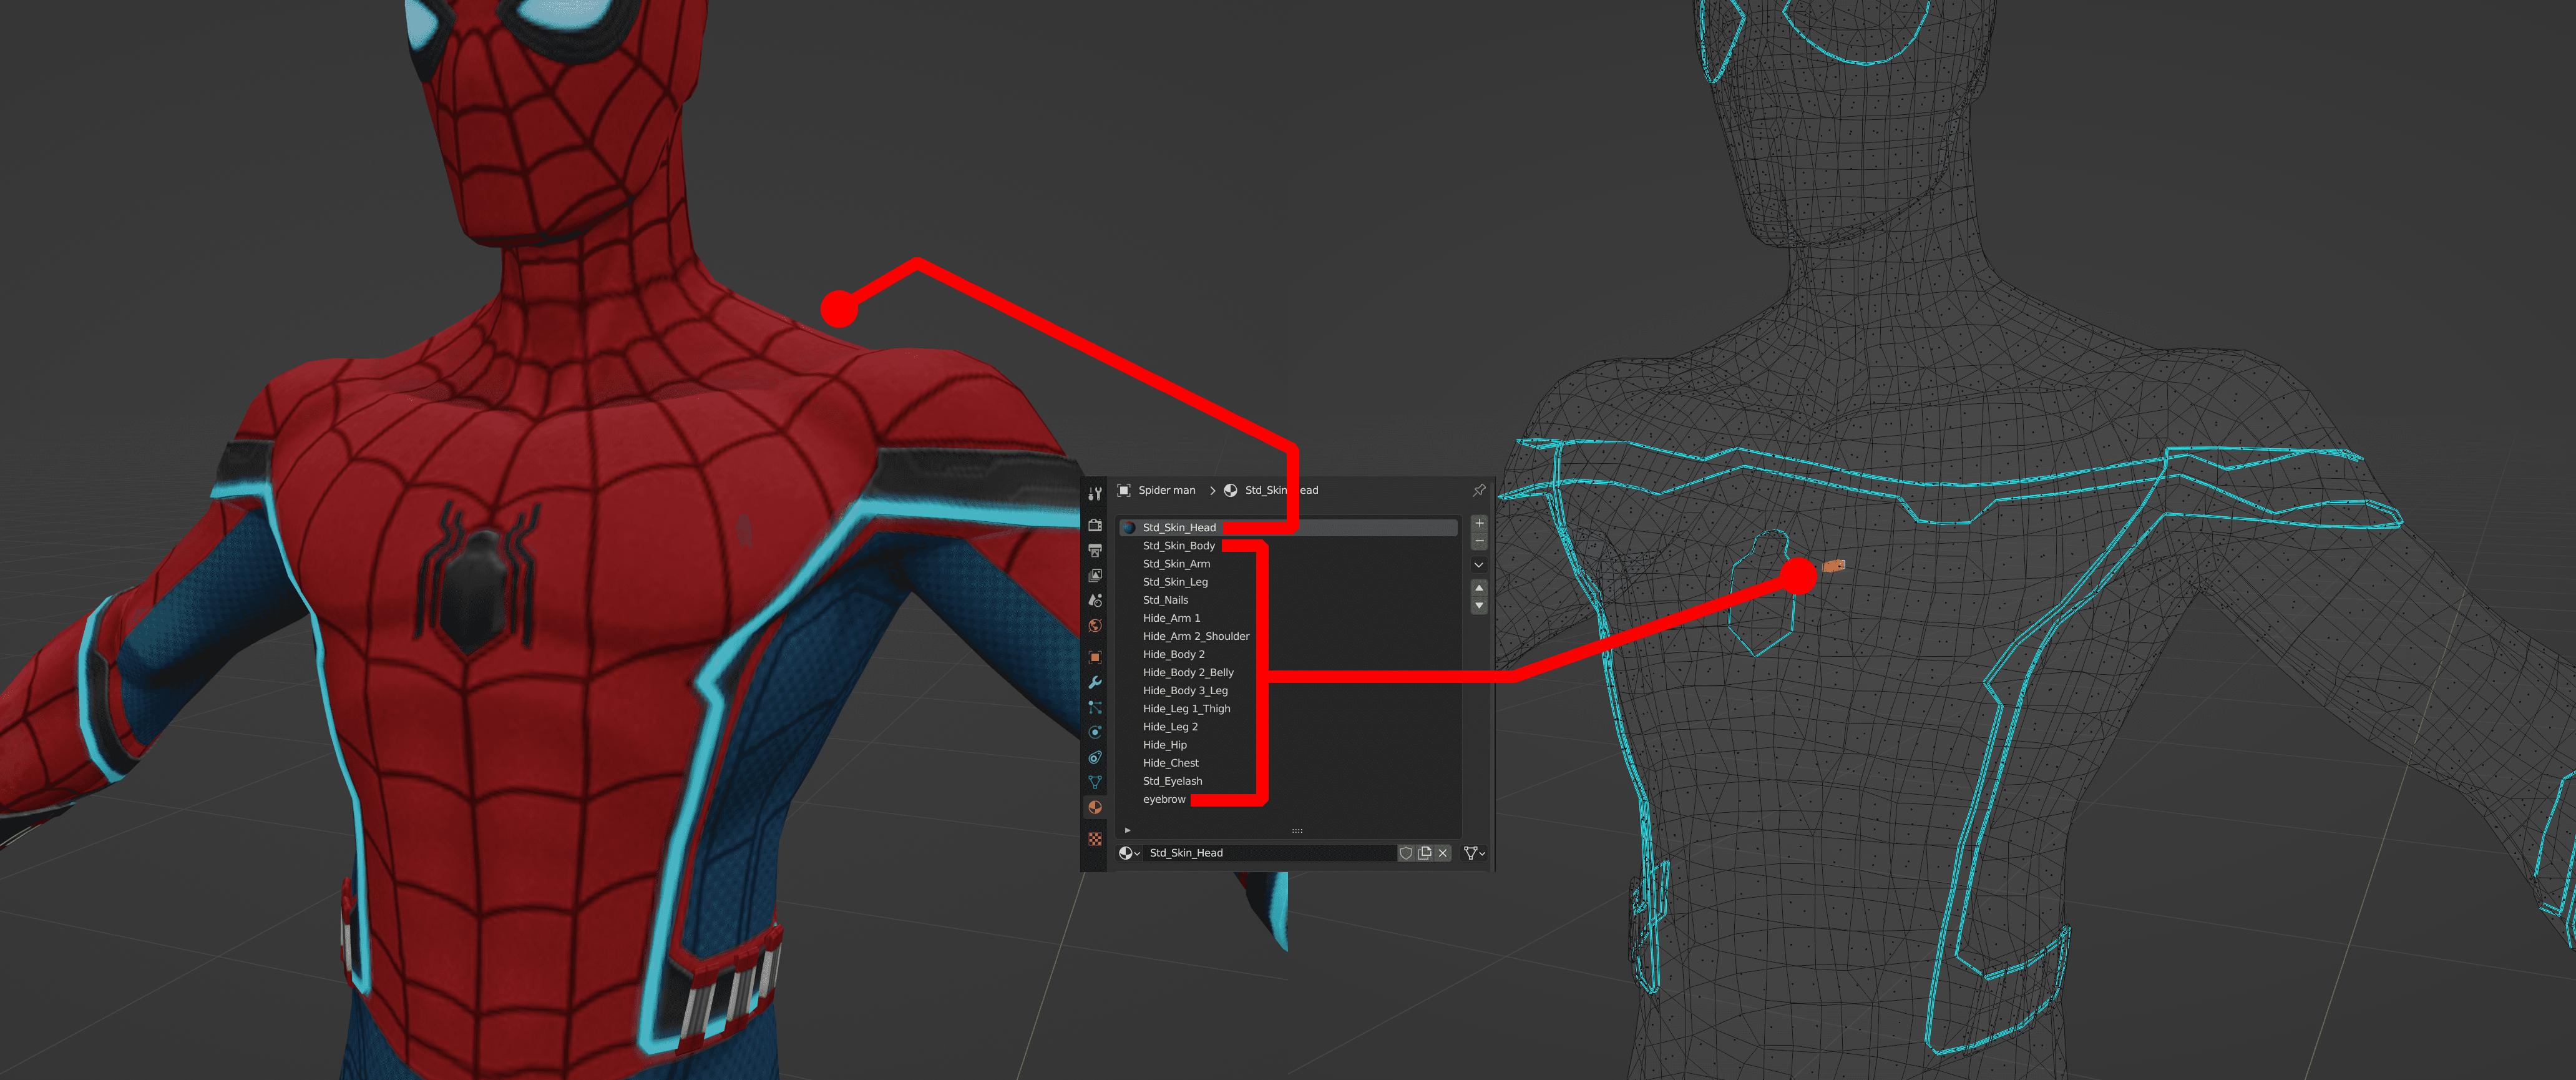Edit the Std_Skin_Head material name field
This screenshot has width=2576, height=1080.
[x=1269, y=853]
